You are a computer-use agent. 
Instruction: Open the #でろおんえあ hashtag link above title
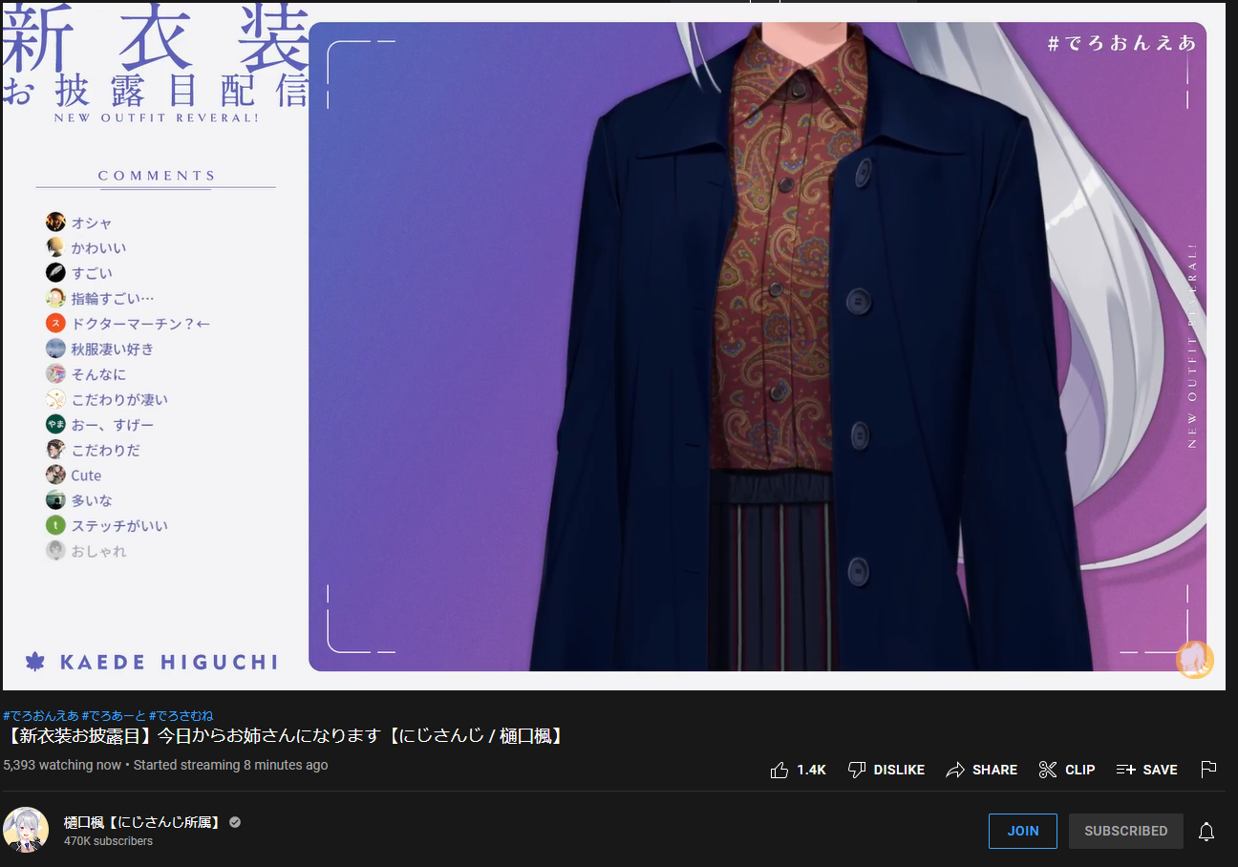pyautogui.click(x=40, y=715)
